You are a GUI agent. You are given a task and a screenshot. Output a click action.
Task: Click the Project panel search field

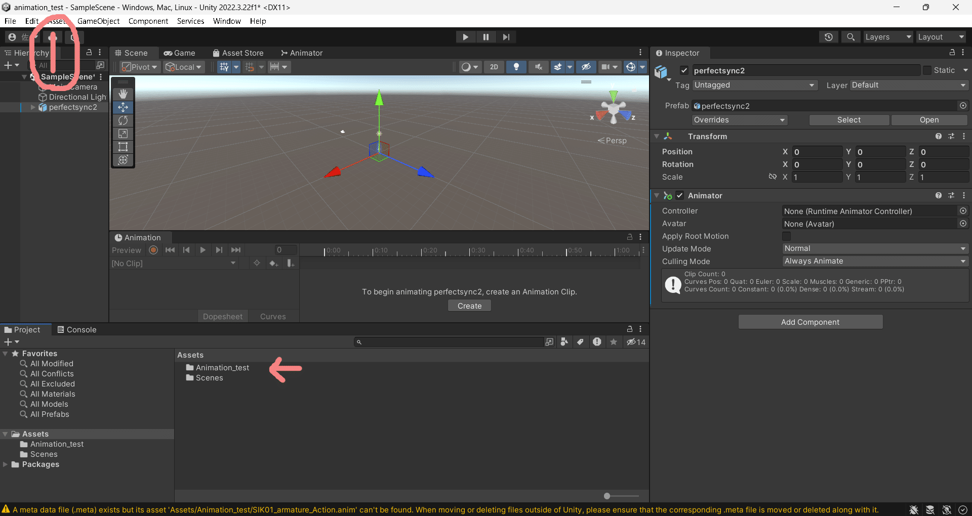(x=451, y=342)
